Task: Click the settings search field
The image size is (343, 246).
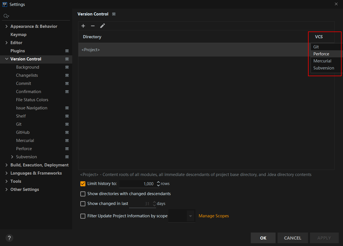Action: [x=36, y=16]
